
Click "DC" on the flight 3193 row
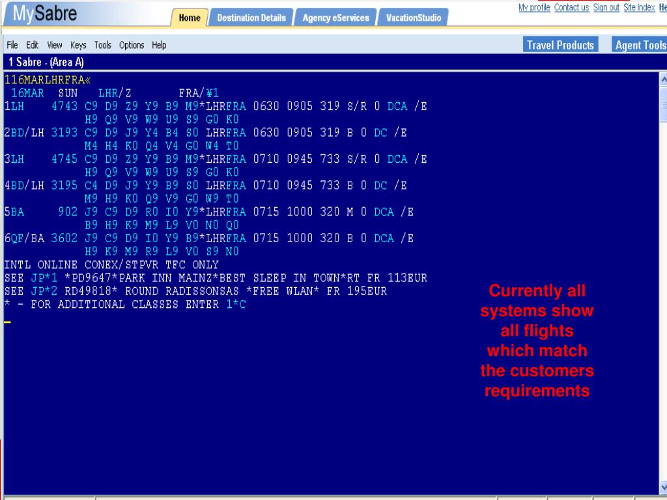click(x=380, y=133)
